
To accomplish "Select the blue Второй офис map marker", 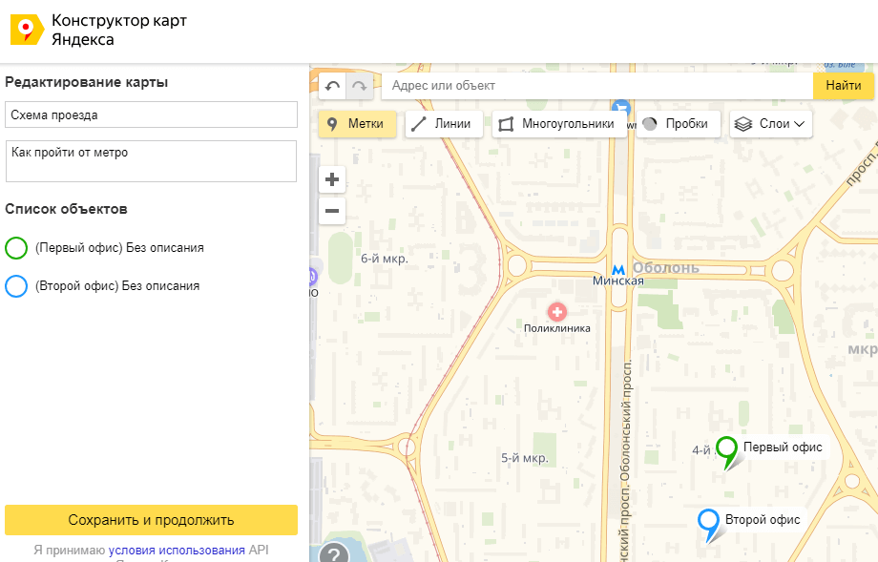I will tap(708, 522).
